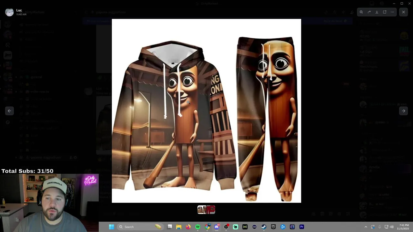Click the microphone icon in the system tray
The image size is (413, 232).
[379, 227]
